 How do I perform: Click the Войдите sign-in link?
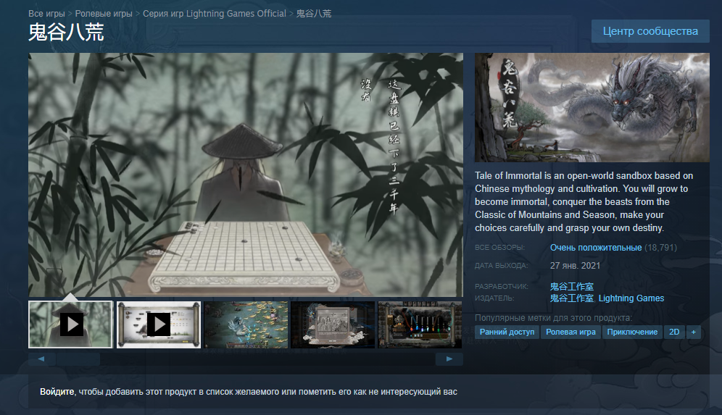coord(57,392)
